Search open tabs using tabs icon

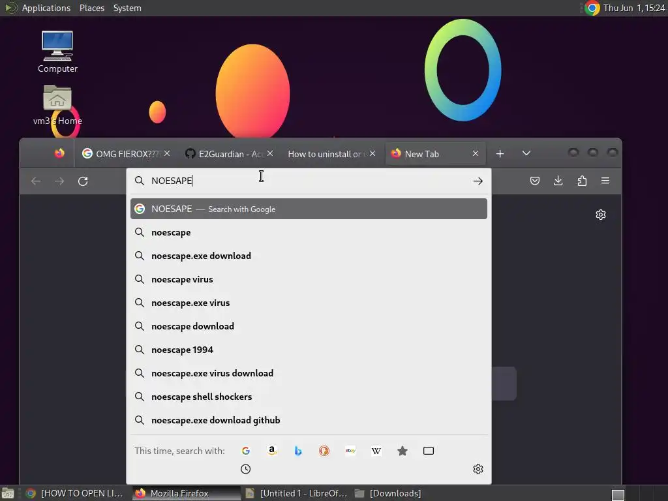click(x=429, y=451)
